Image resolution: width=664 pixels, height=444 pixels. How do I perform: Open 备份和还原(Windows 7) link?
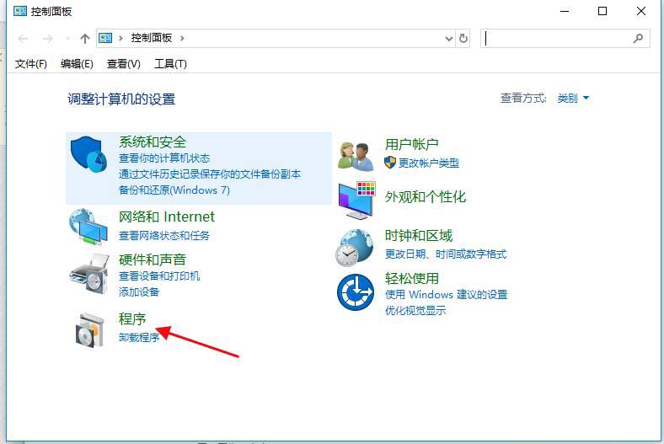pyautogui.click(x=174, y=190)
